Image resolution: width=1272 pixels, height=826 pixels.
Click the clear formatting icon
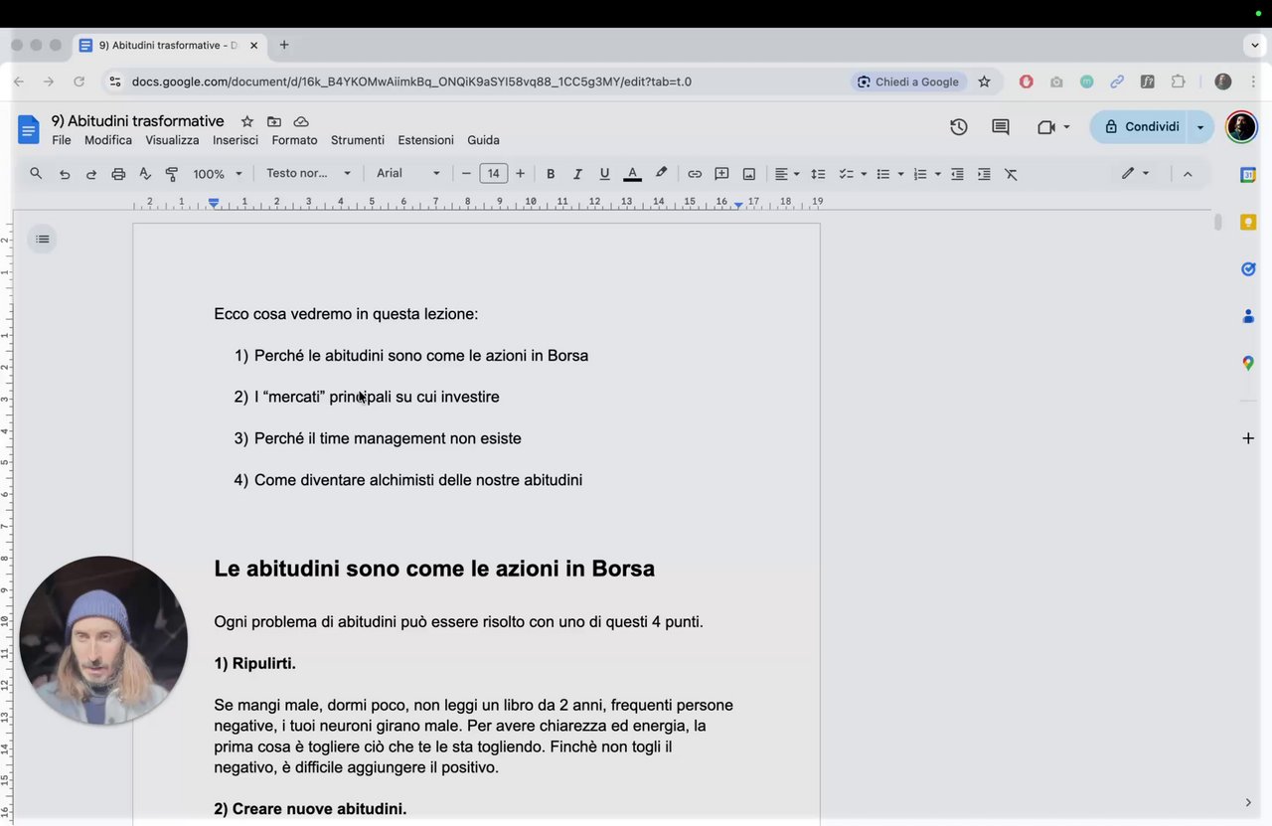tap(1011, 174)
